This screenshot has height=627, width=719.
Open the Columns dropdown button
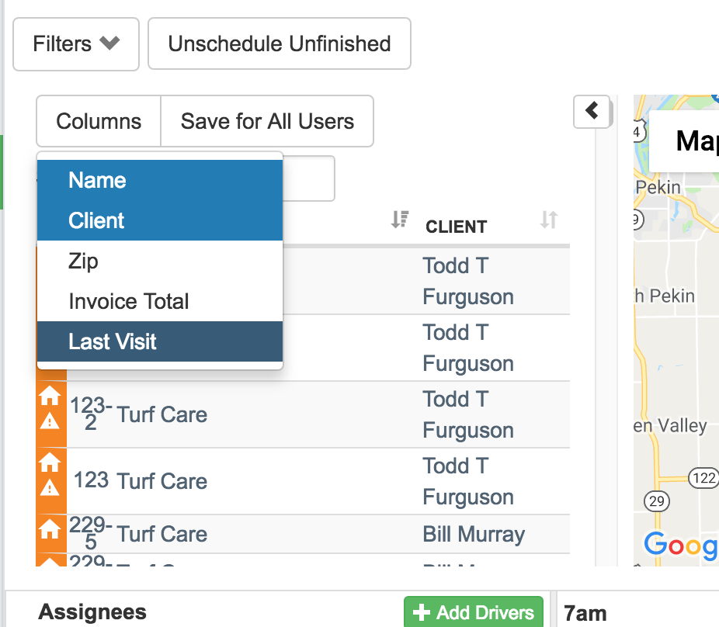(x=99, y=122)
